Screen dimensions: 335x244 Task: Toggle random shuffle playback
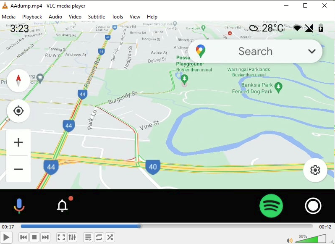coord(110,237)
